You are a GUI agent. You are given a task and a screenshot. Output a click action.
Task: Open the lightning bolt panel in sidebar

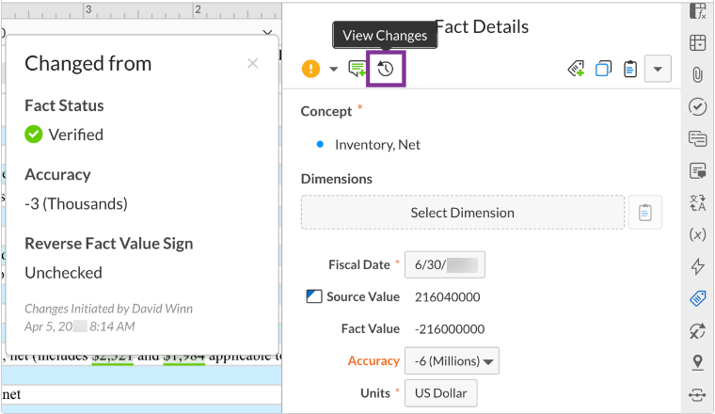[697, 266]
